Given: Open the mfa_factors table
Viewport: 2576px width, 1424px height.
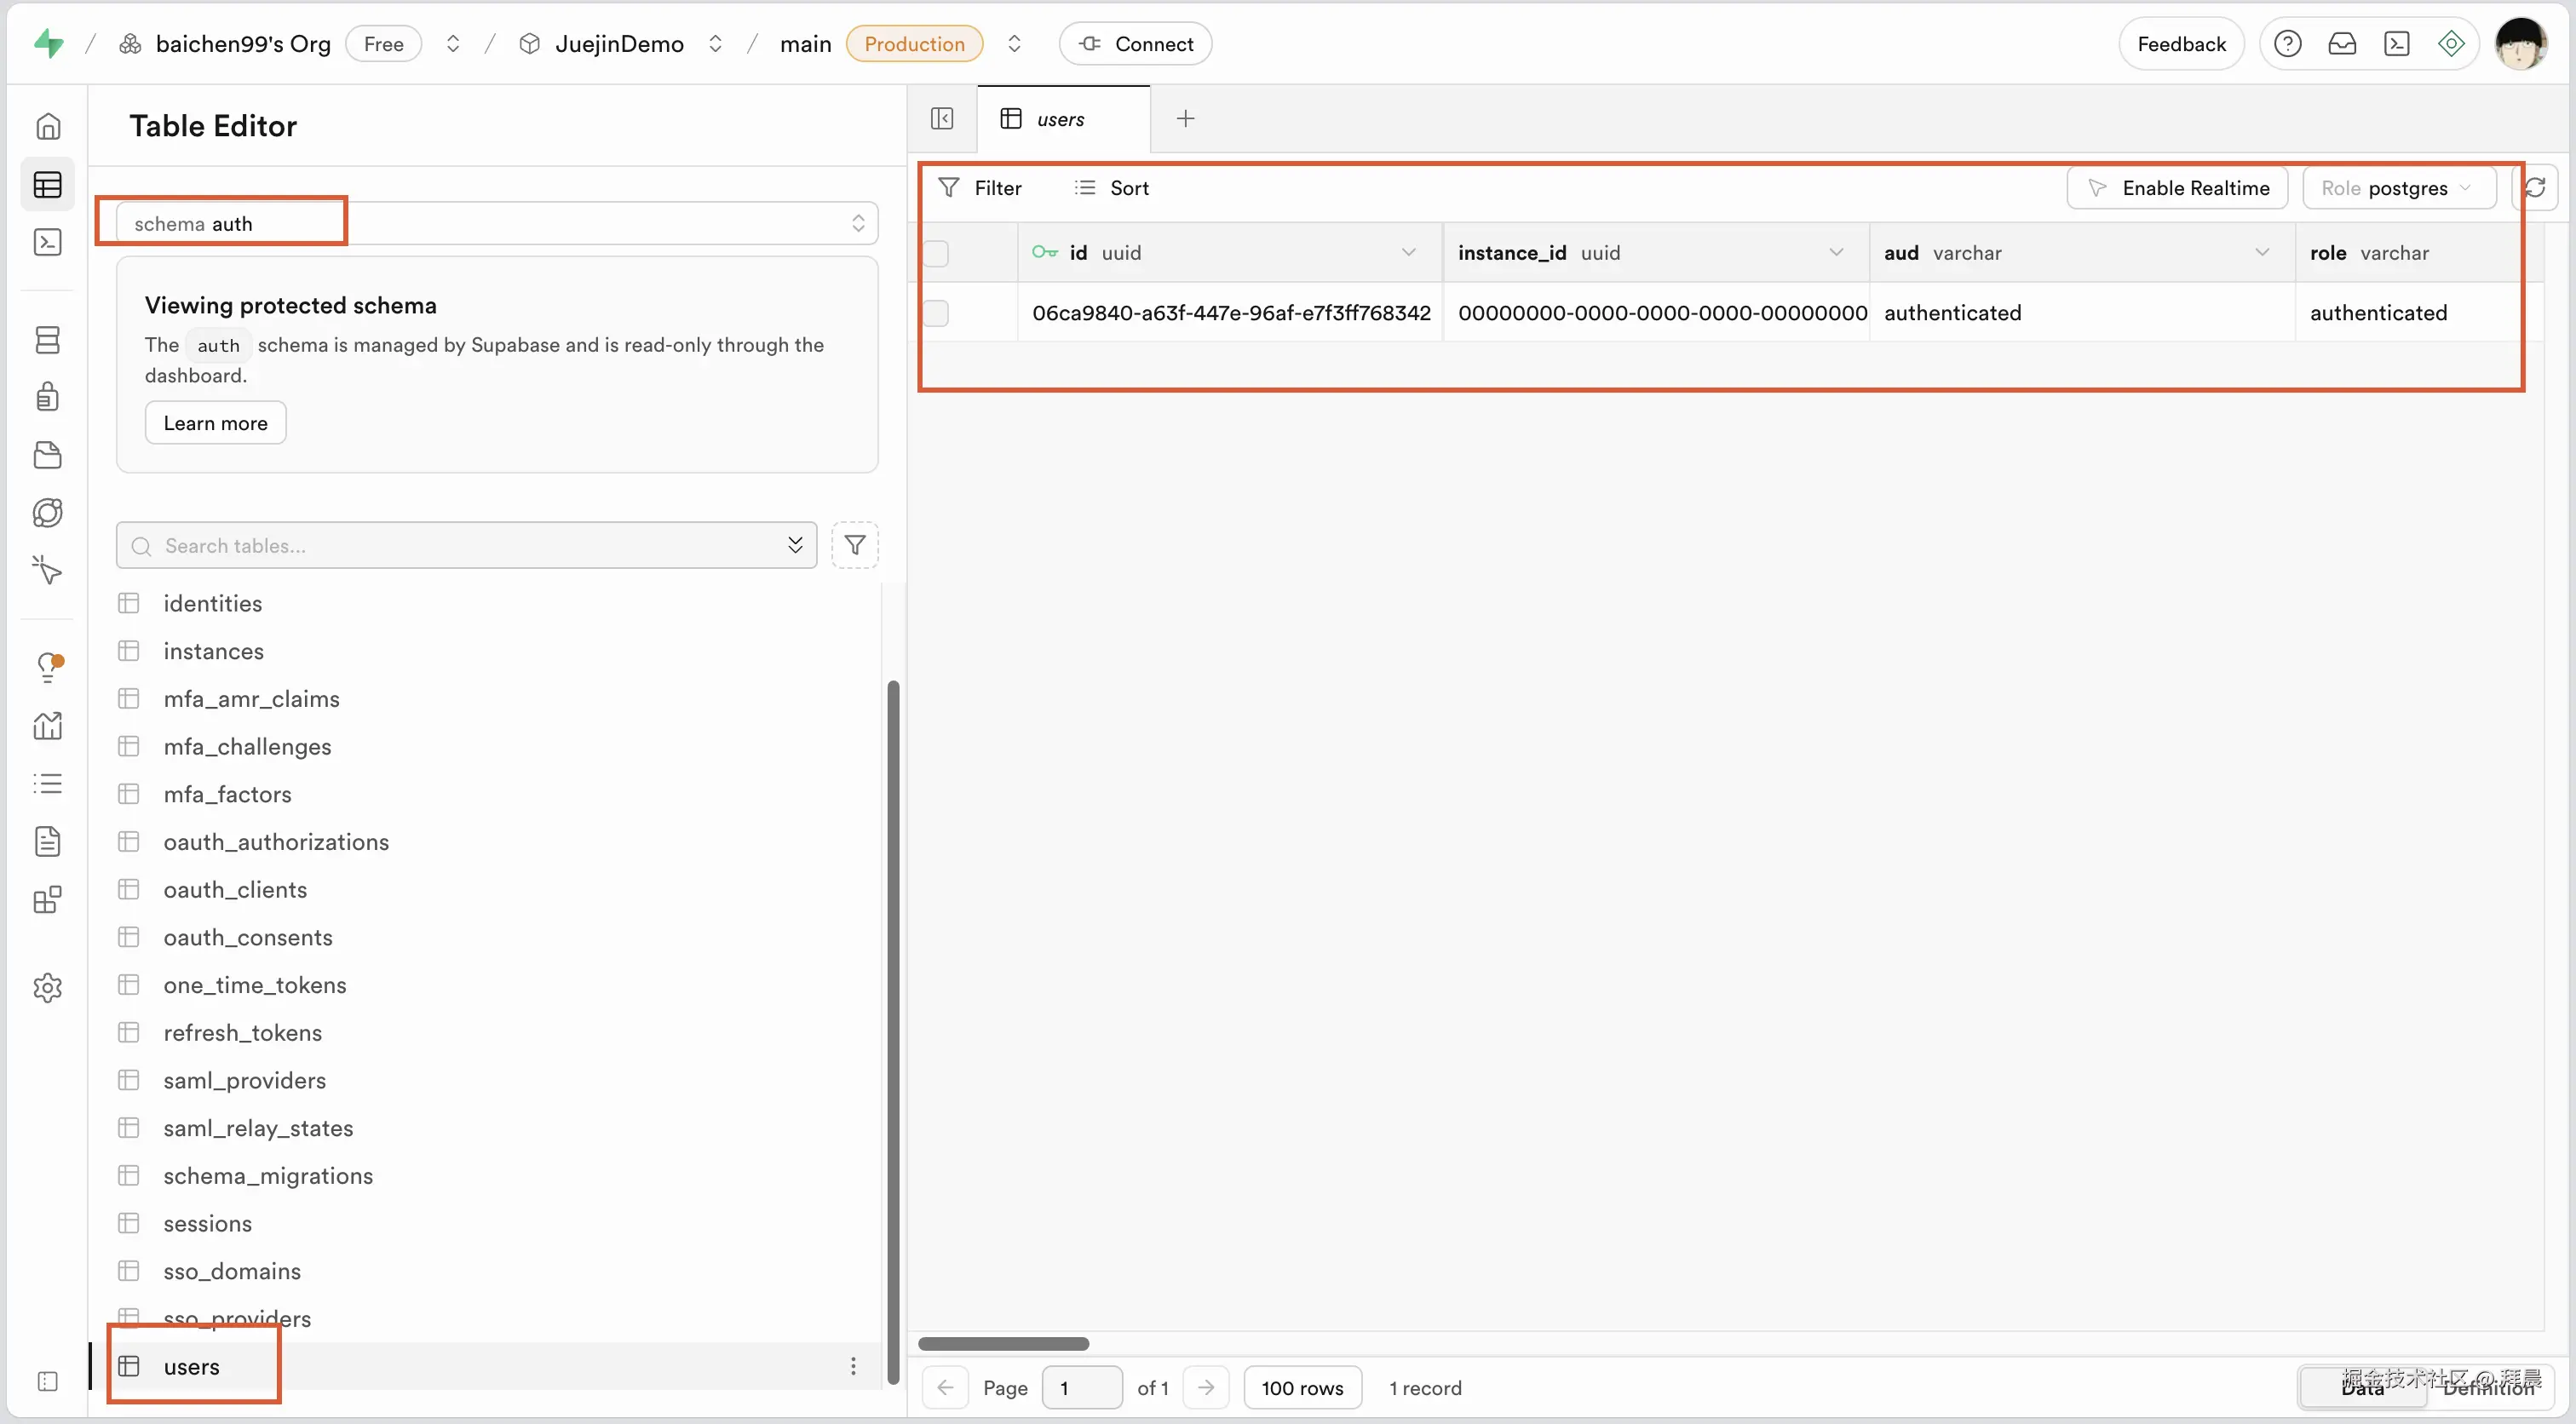Looking at the screenshot, I should (x=227, y=794).
